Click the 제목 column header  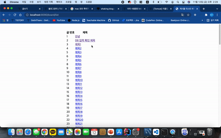[85, 32]
